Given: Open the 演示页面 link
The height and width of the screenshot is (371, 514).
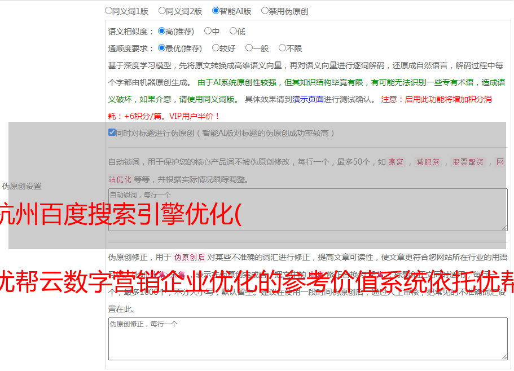Looking at the screenshot, I should pos(307,99).
